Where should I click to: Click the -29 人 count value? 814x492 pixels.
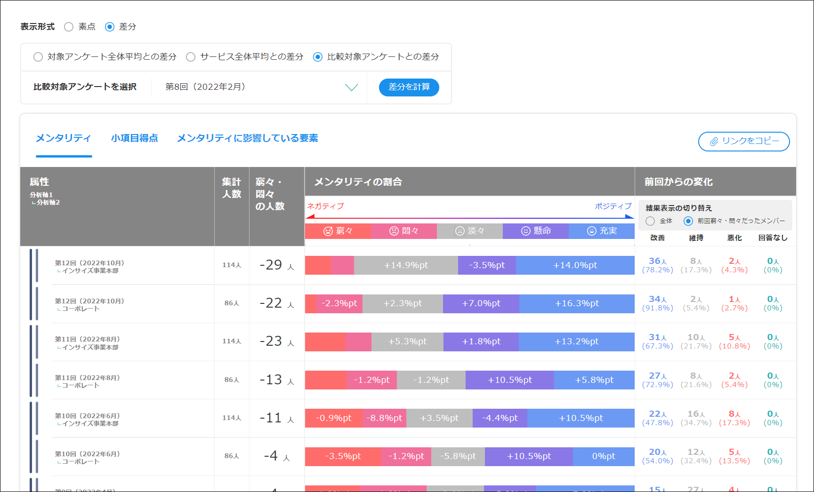(277, 265)
